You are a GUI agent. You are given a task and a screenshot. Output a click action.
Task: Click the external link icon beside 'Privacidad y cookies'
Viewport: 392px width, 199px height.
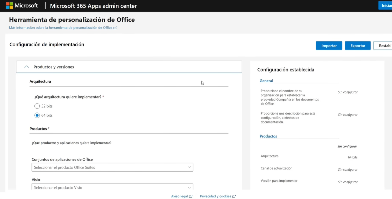tap(234, 196)
